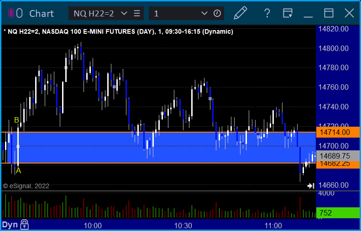Maximize the chart window
Viewport: 361px width, 231px height.
[329, 13]
